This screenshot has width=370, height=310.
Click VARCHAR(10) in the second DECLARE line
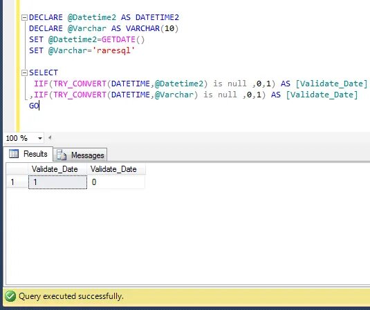point(152,28)
